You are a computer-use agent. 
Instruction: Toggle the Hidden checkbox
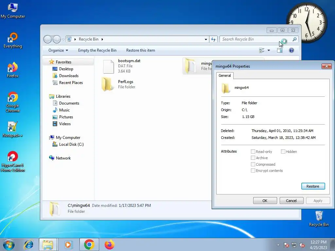coord(283,152)
